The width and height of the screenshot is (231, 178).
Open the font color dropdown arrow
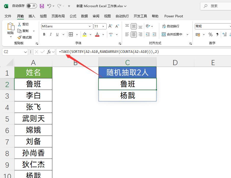[103, 34]
